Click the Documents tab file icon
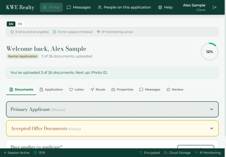Viewport: 226px width, 157px height. coord(11,89)
